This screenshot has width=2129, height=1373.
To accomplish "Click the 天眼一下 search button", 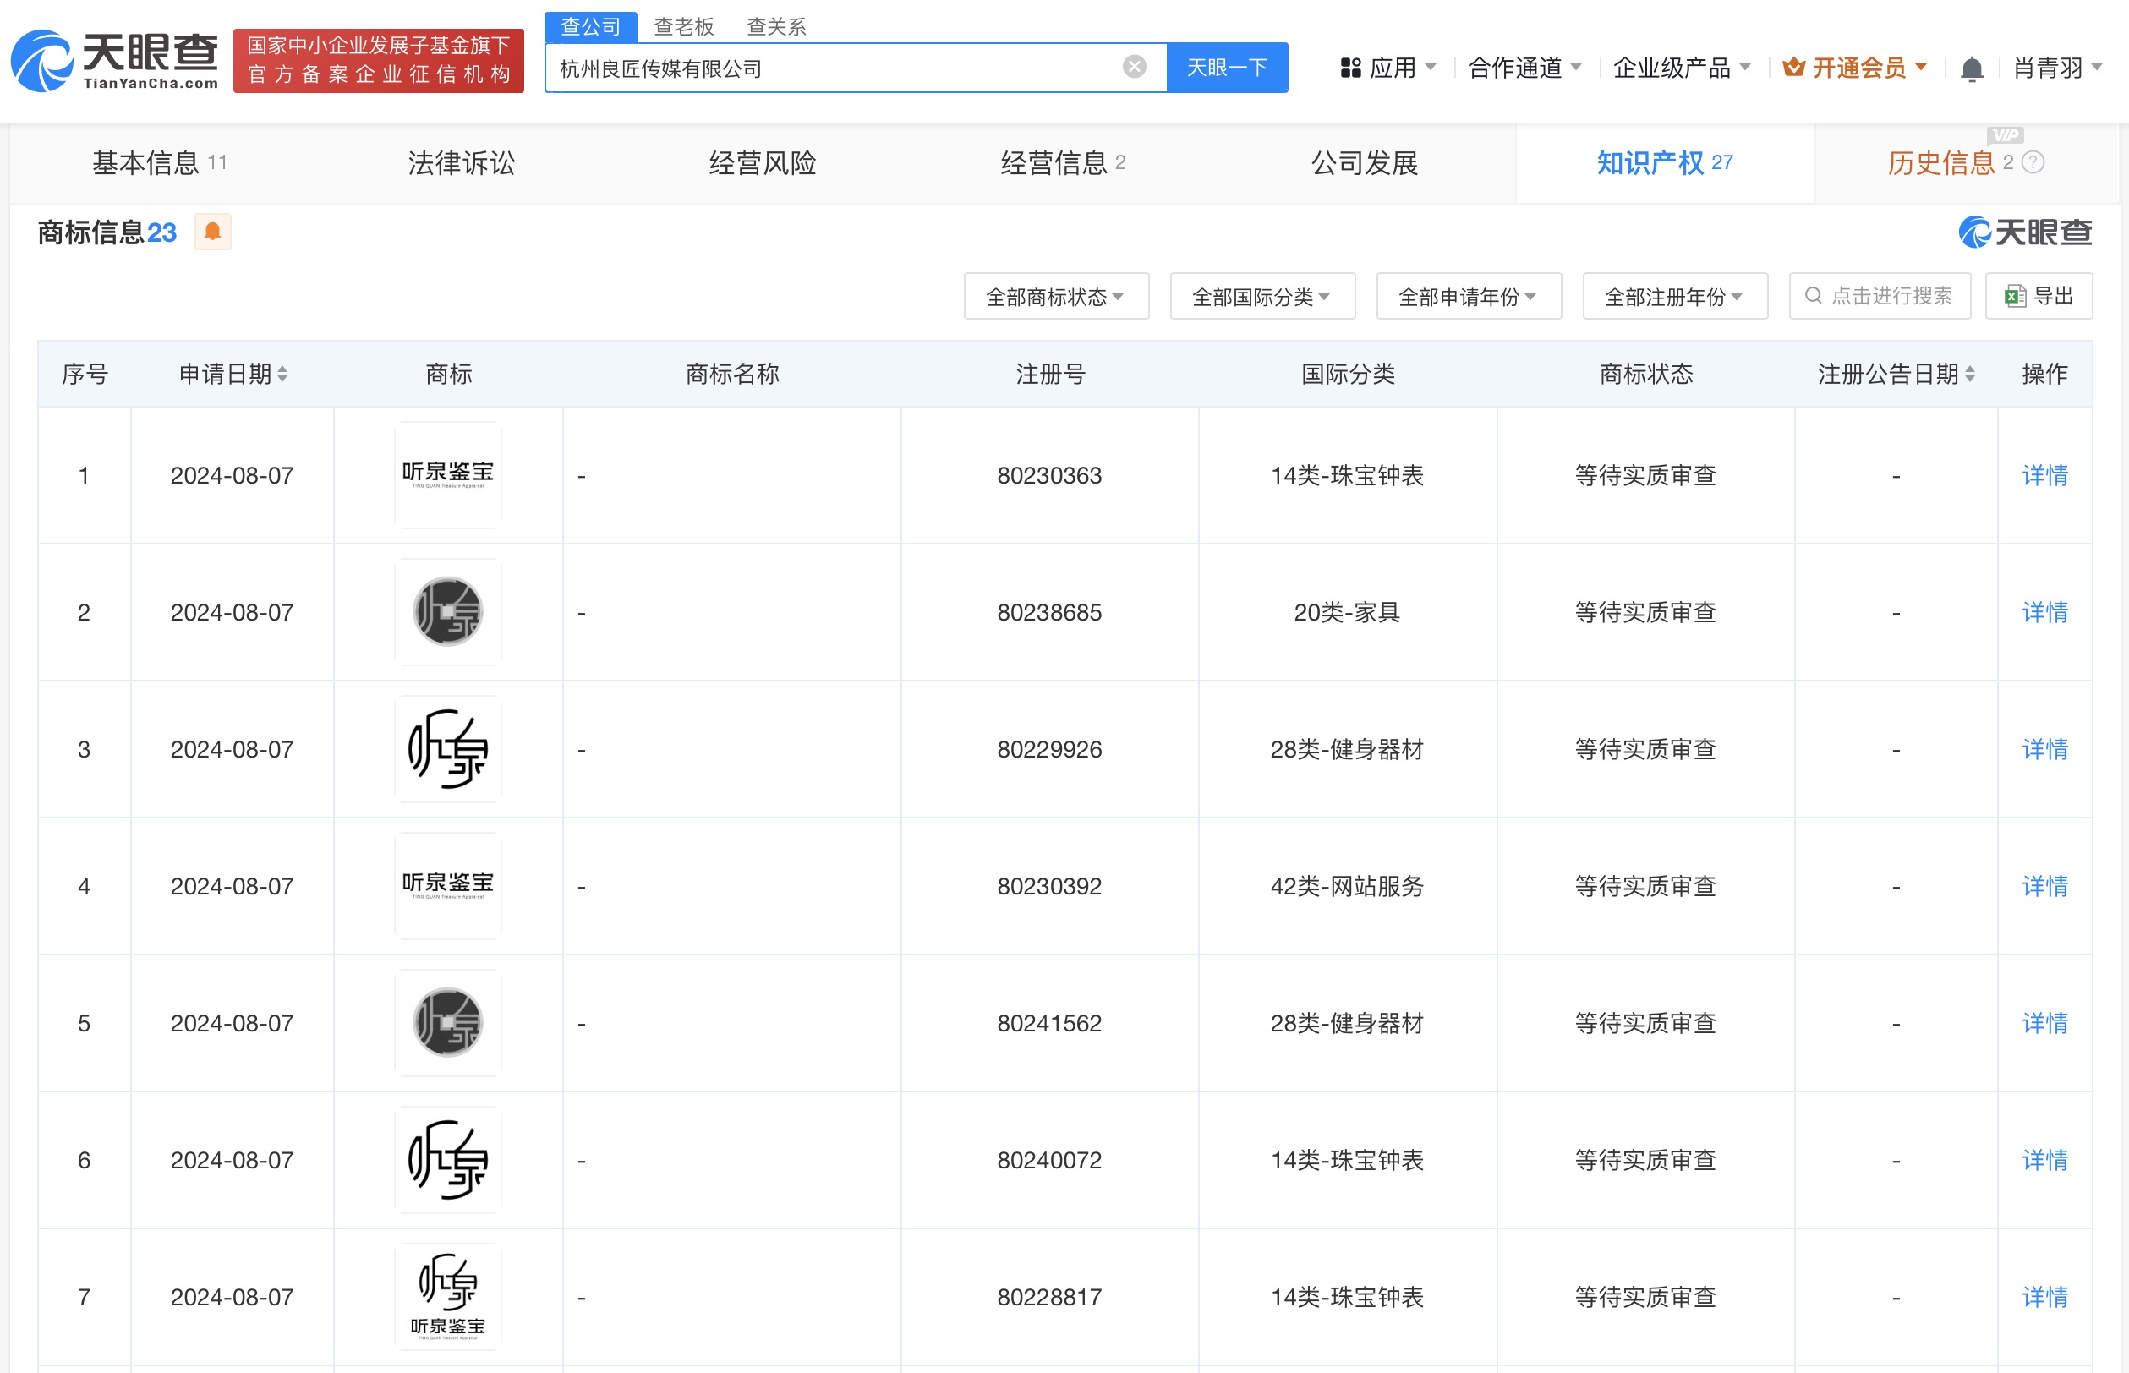I will point(1228,68).
